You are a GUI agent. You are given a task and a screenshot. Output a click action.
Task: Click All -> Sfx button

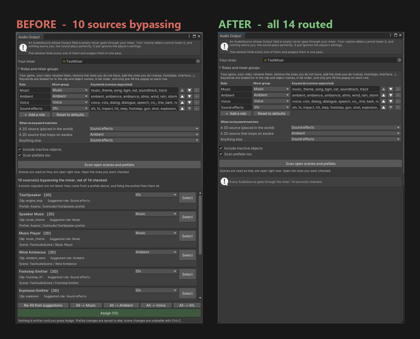[x=187, y=305]
